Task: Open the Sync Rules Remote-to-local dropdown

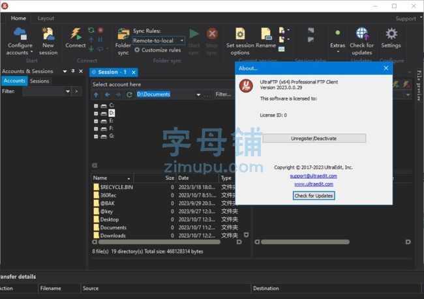Action: click(x=159, y=40)
